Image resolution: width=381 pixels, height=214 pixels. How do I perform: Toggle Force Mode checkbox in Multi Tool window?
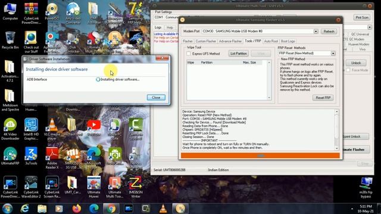point(348,70)
